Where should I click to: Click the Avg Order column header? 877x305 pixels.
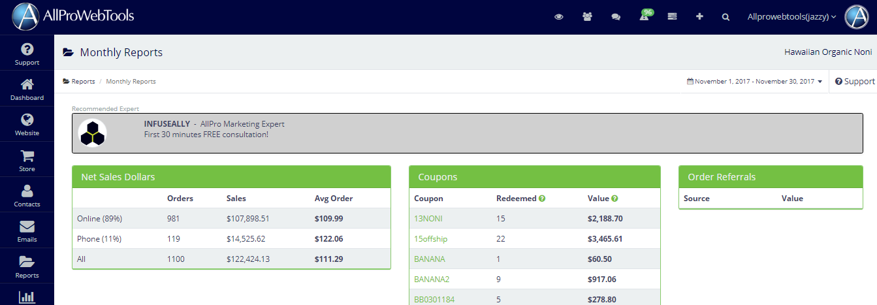[334, 199]
